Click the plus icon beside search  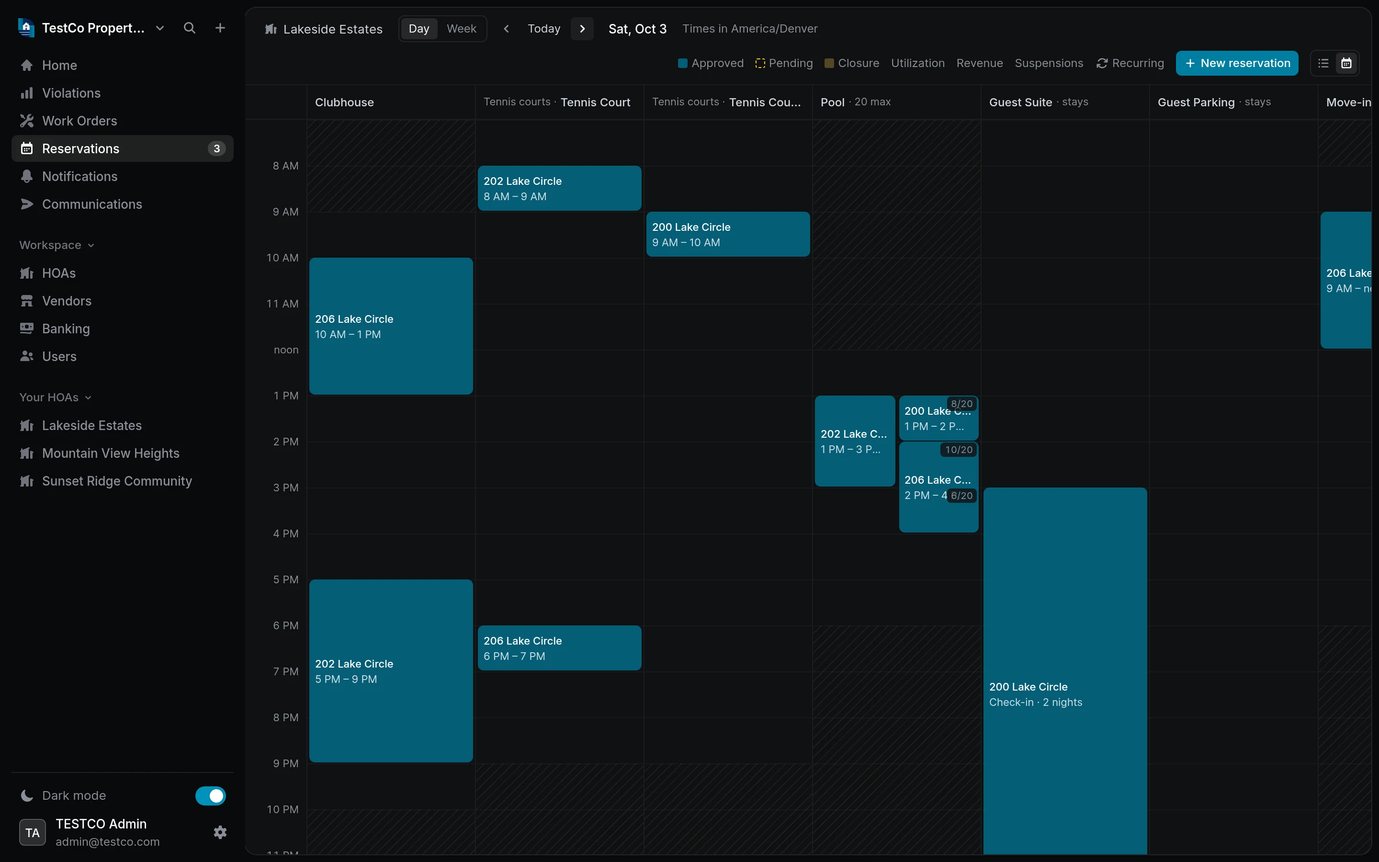tap(220, 28)
